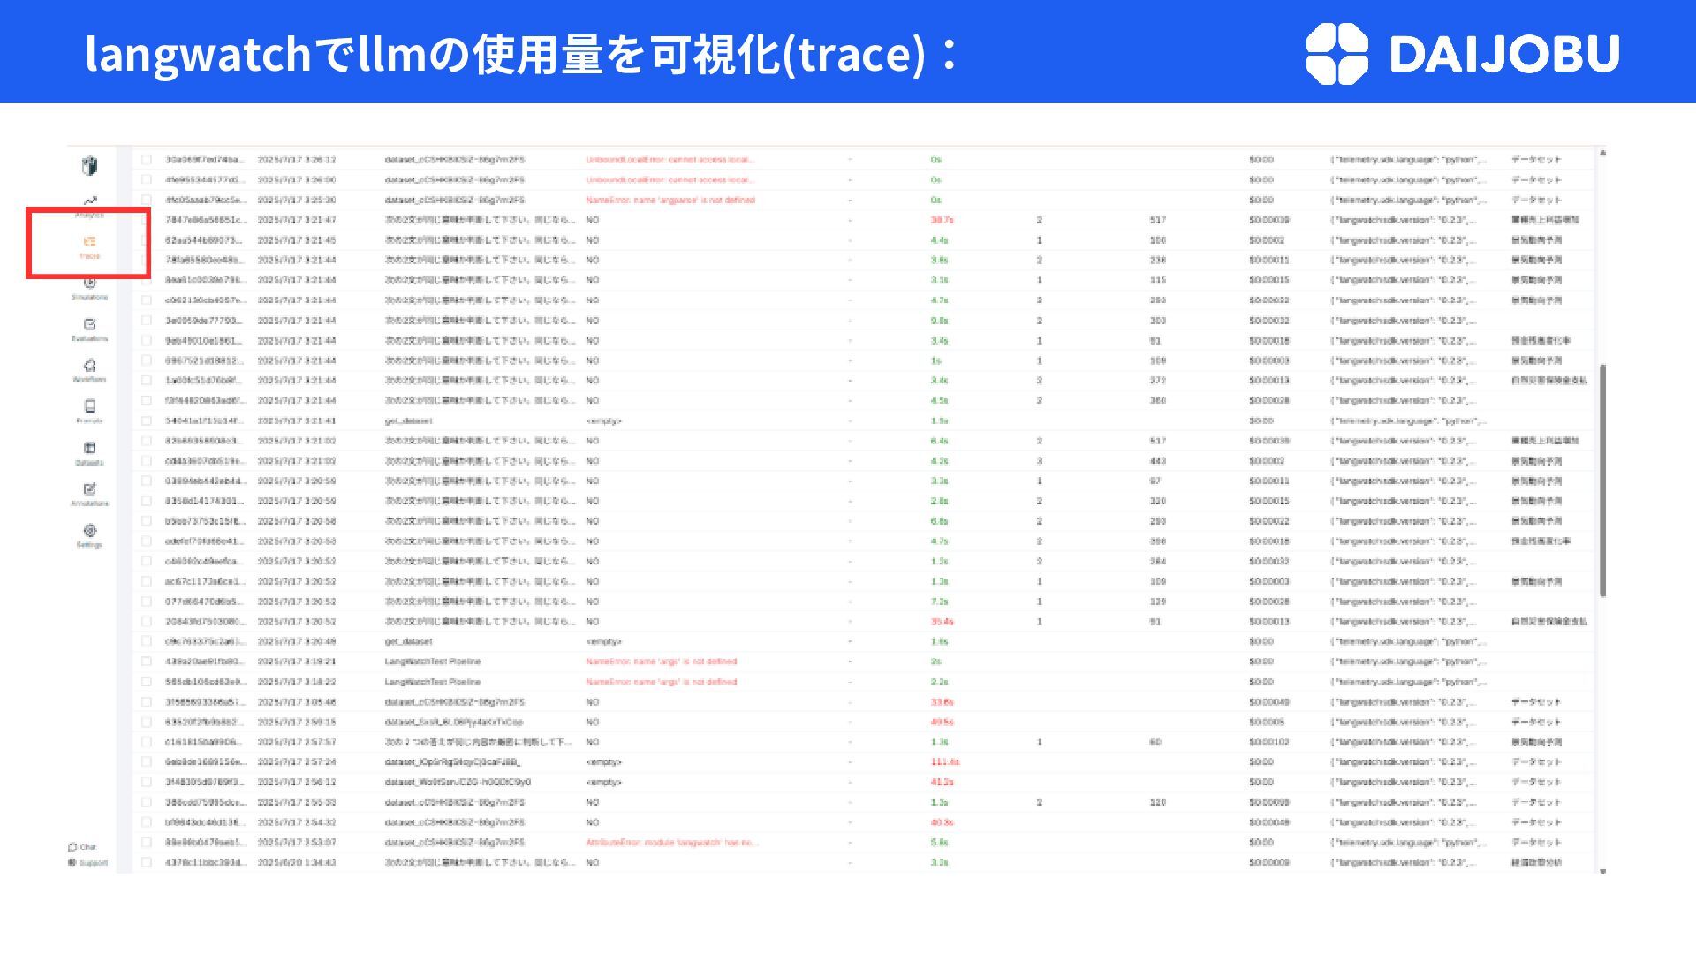
Task: Click 'LangWatchTest Pipeline' in the 3:18:22 row
Action: tap(433, 682)
